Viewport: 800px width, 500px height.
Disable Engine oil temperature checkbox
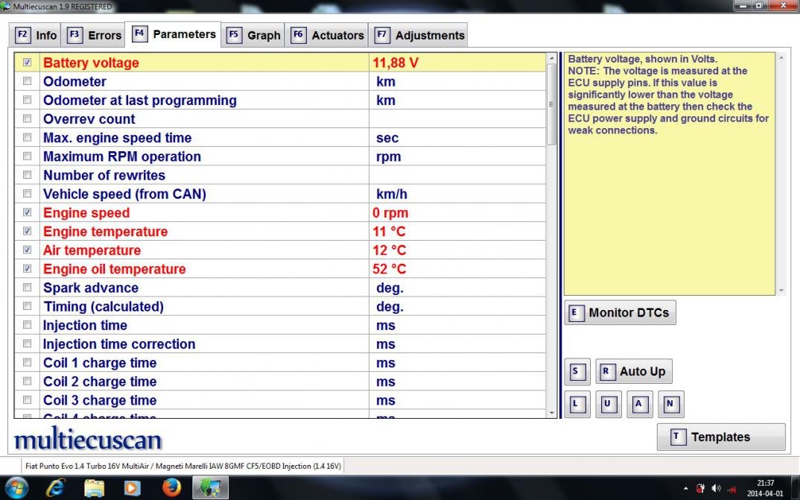28,269
